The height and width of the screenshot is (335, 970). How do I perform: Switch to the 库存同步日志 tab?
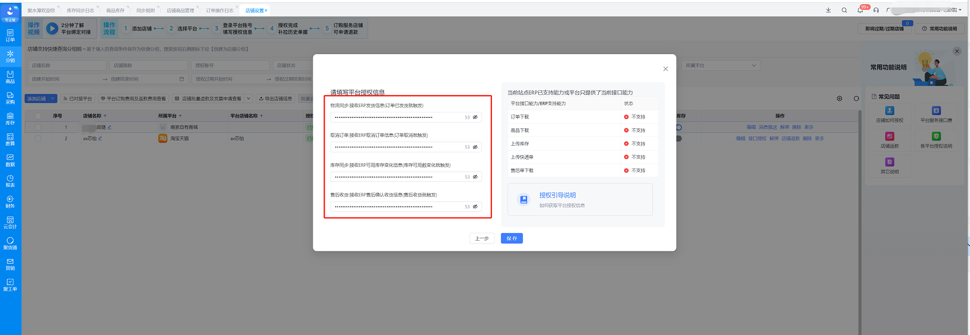(x=80, y=10)
